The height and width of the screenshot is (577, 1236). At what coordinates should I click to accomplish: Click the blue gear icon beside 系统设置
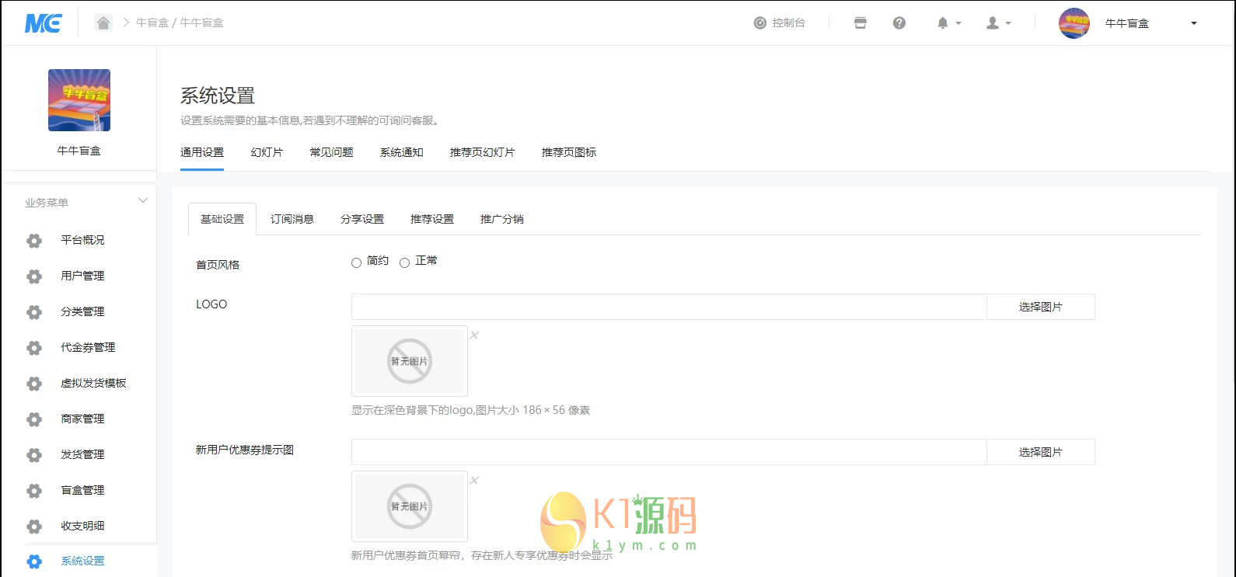pos(34,561)
